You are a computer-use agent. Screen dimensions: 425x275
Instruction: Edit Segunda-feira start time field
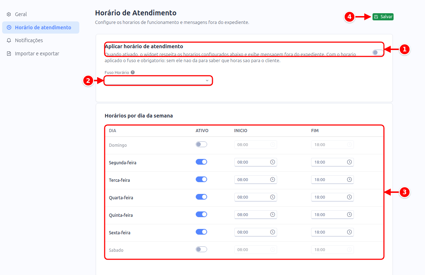tap(256, 162)
